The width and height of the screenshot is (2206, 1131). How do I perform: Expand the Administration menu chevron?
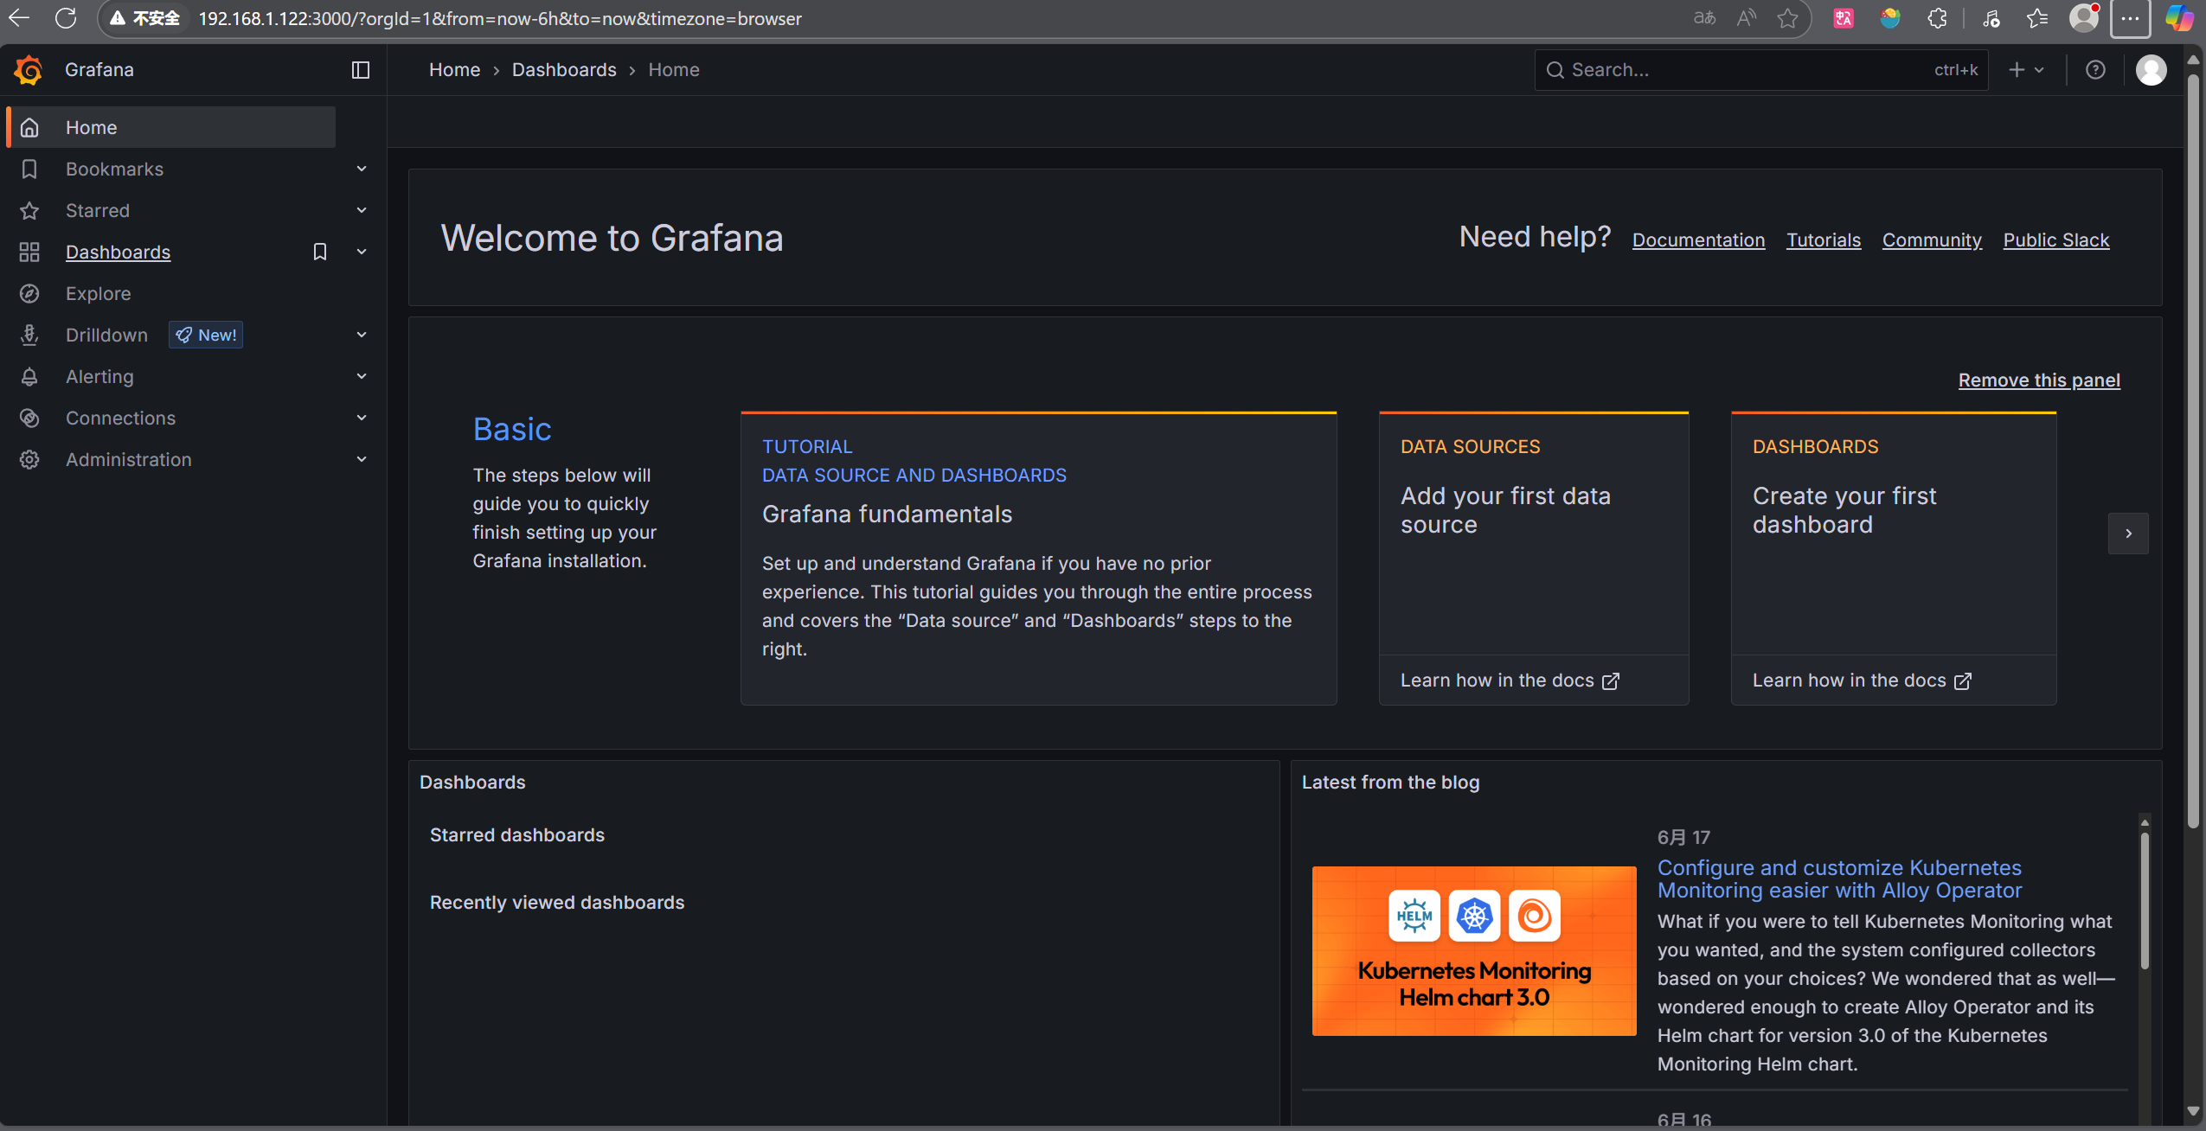362,459
